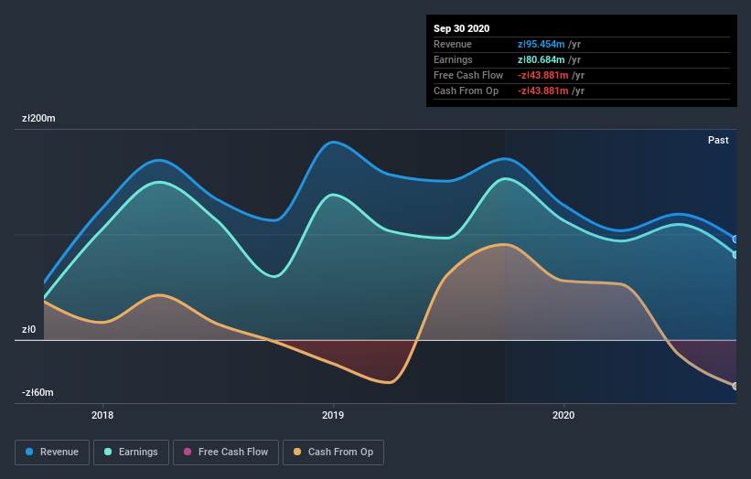Screen dimensions: 751x479
Task: Click the Earnings row label in tooltip
Action: tap(453, 59)
